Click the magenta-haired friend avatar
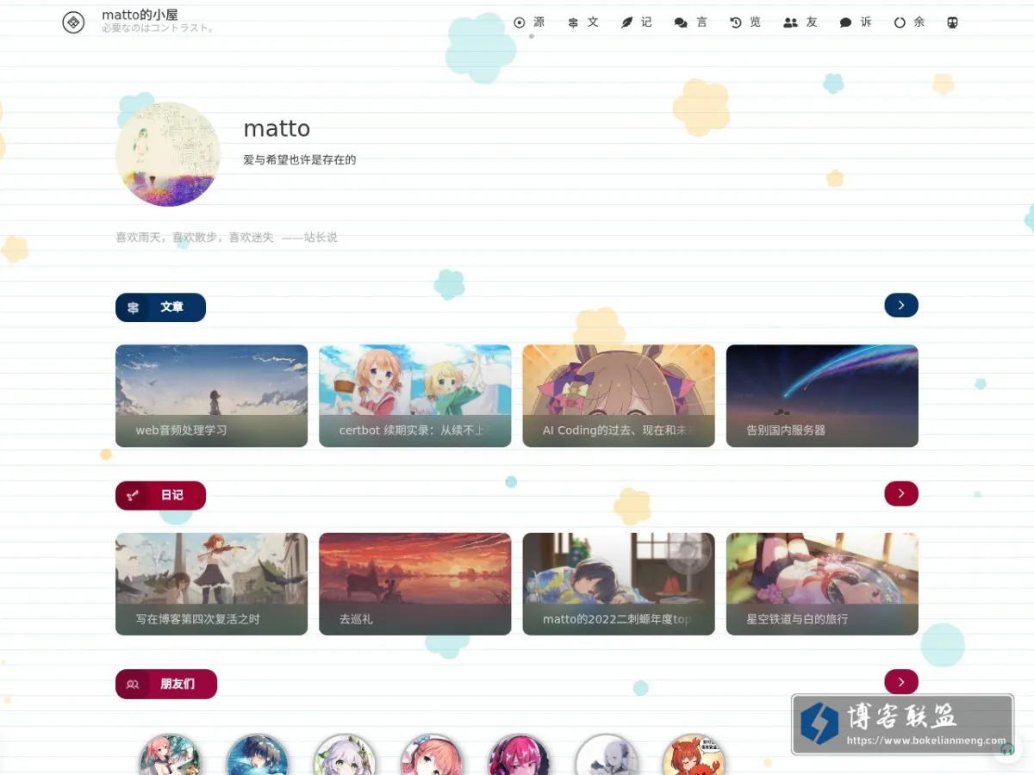This screenshot has height=775, width=1034. [x=519, y=755]
